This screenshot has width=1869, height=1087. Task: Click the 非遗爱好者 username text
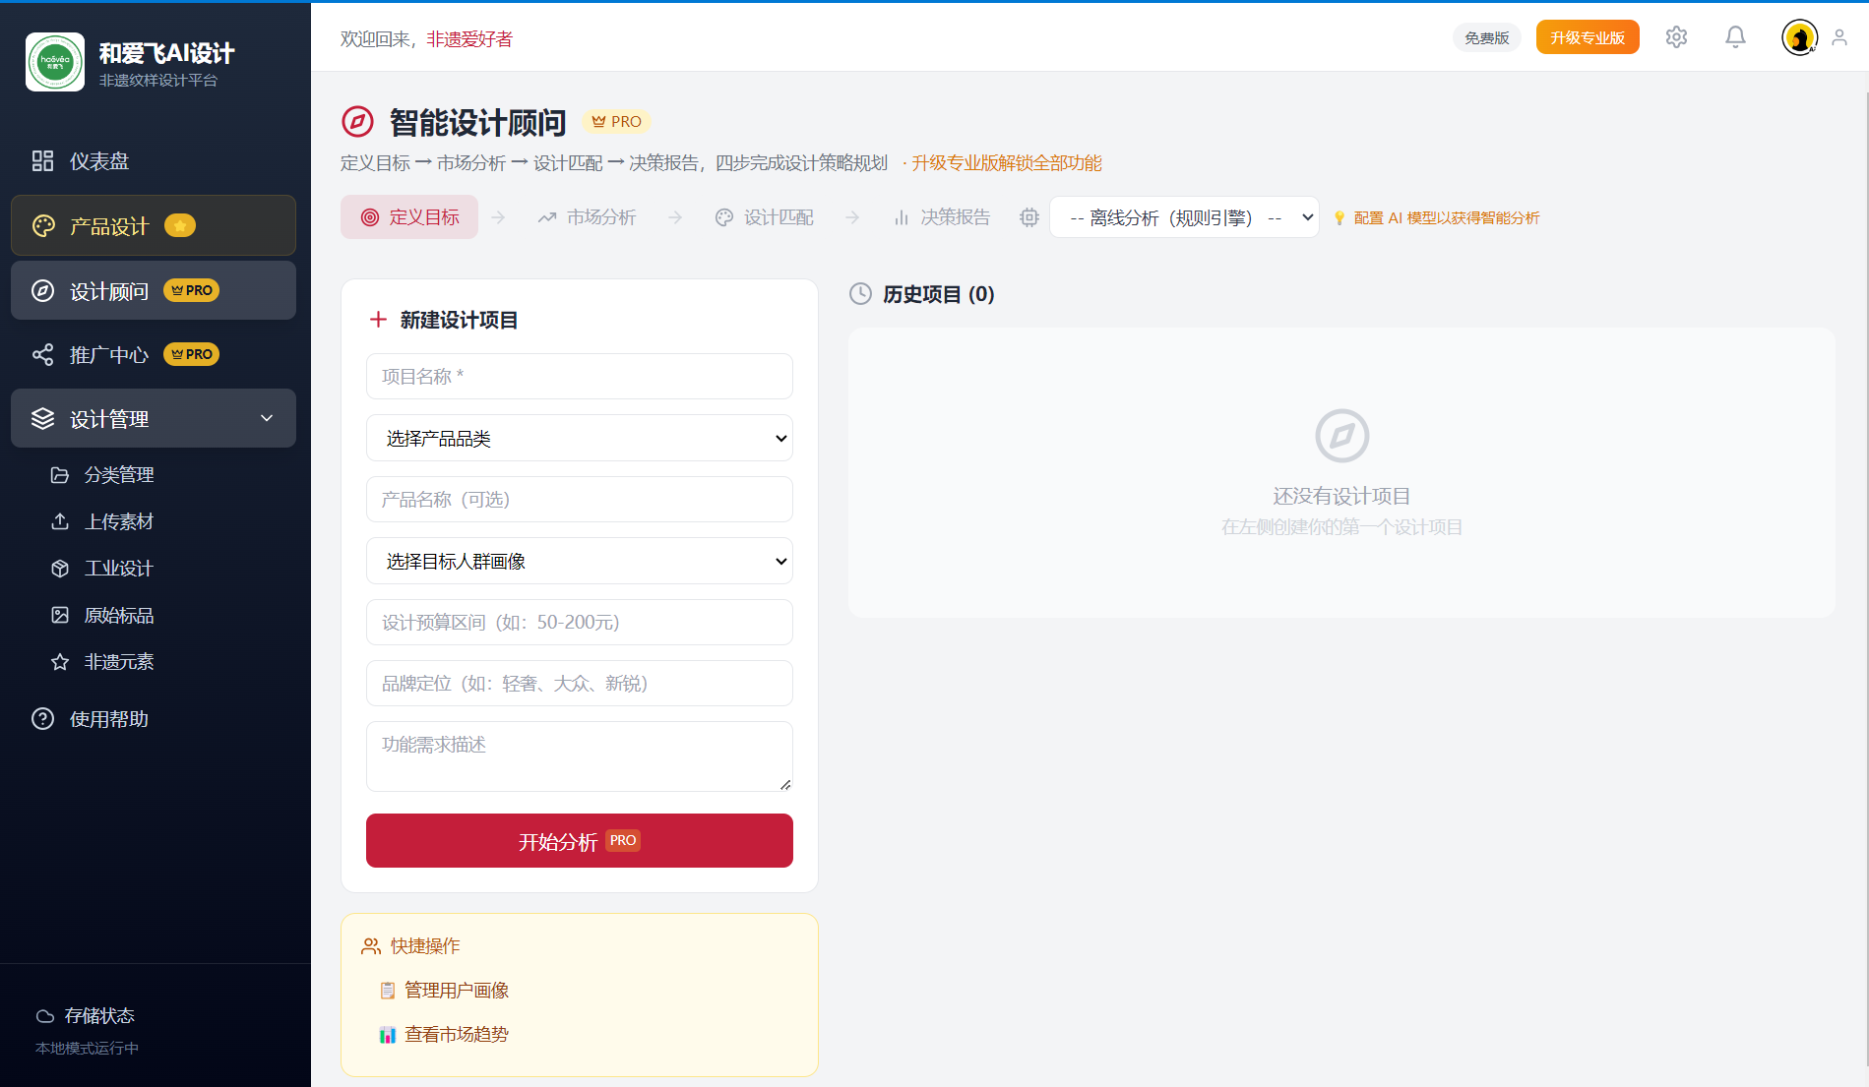[469, 39]
